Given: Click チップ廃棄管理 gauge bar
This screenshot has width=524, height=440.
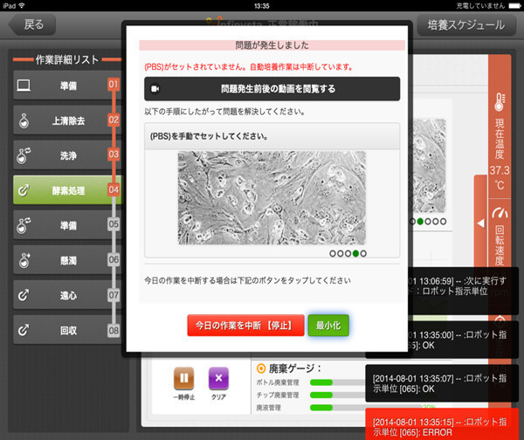Looking at the screenshot, I should tap(337, 395).
